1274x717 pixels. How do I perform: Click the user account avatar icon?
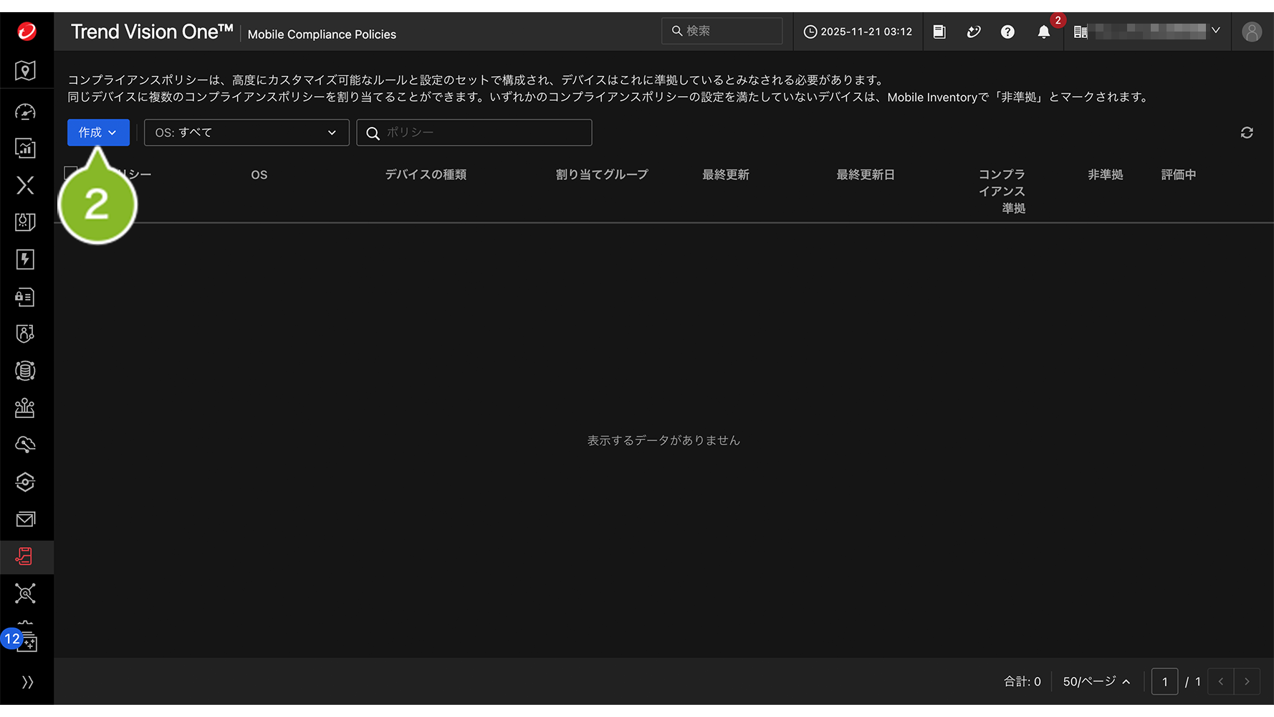point(1251,32)
